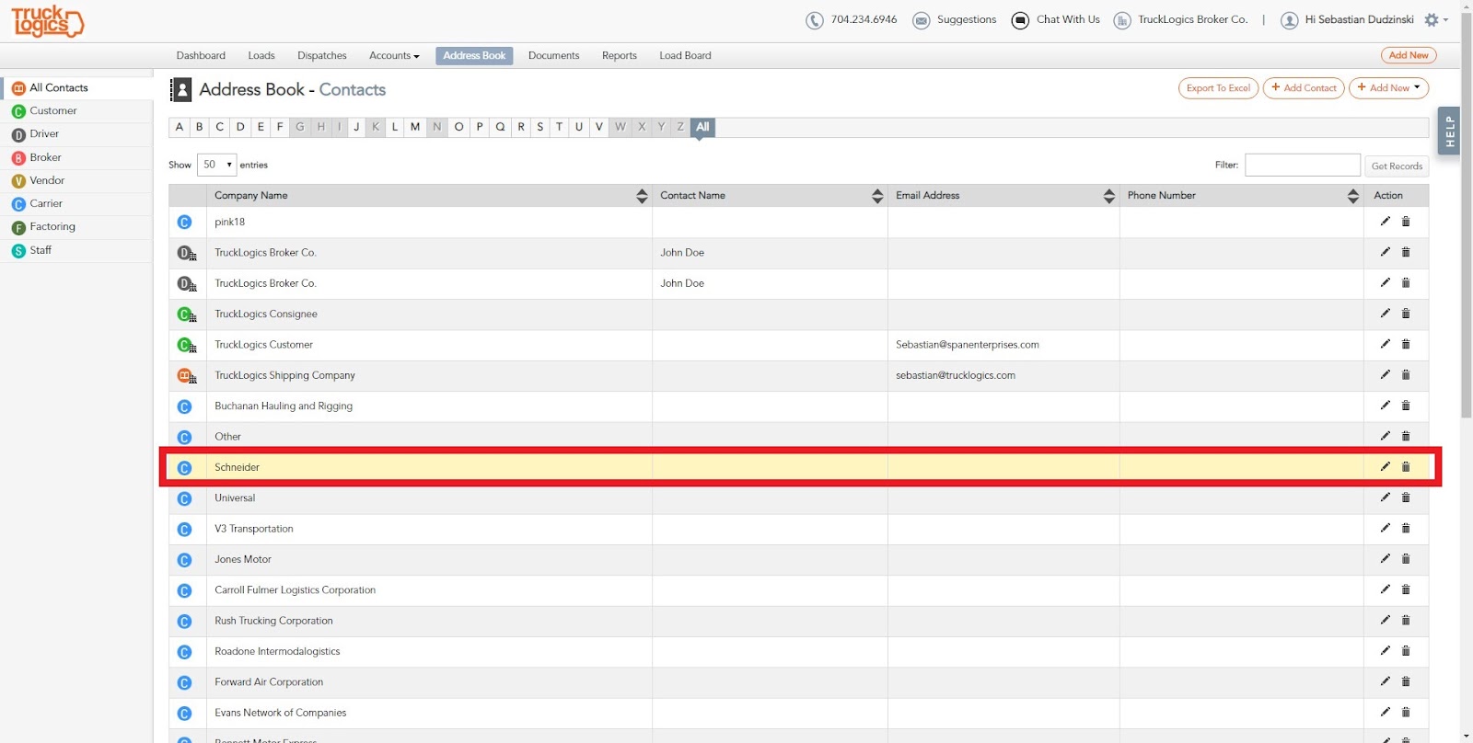Delete the TruckLogics Shipping Company contact
Image resolution: width=1473 pixels, height=743 pixels.
point(1406,374)
